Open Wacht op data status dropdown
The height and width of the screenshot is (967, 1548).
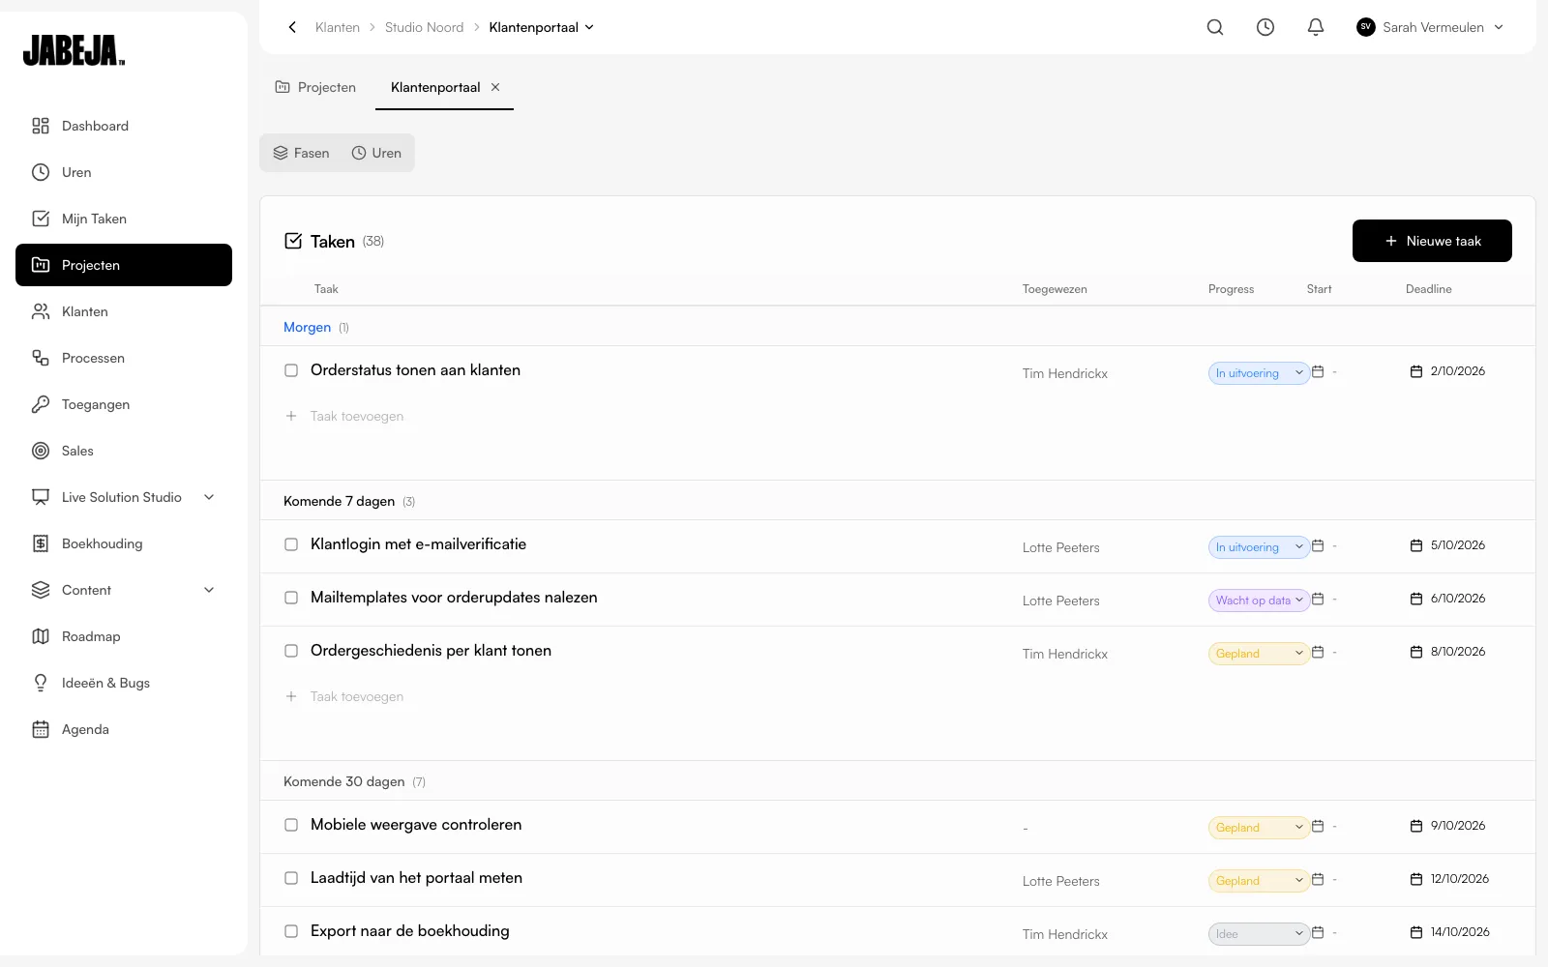1259,601
